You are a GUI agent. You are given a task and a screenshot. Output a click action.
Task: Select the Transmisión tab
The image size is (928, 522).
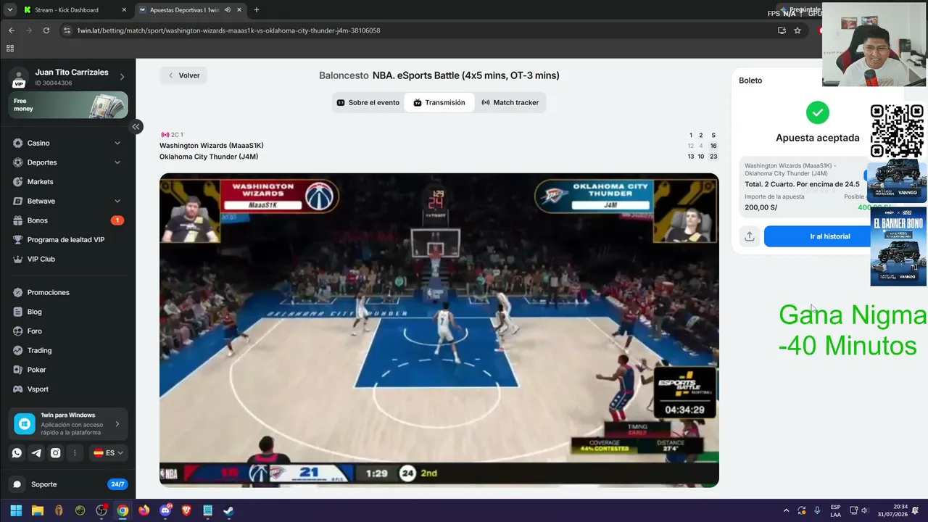click(x=439, y=103)
